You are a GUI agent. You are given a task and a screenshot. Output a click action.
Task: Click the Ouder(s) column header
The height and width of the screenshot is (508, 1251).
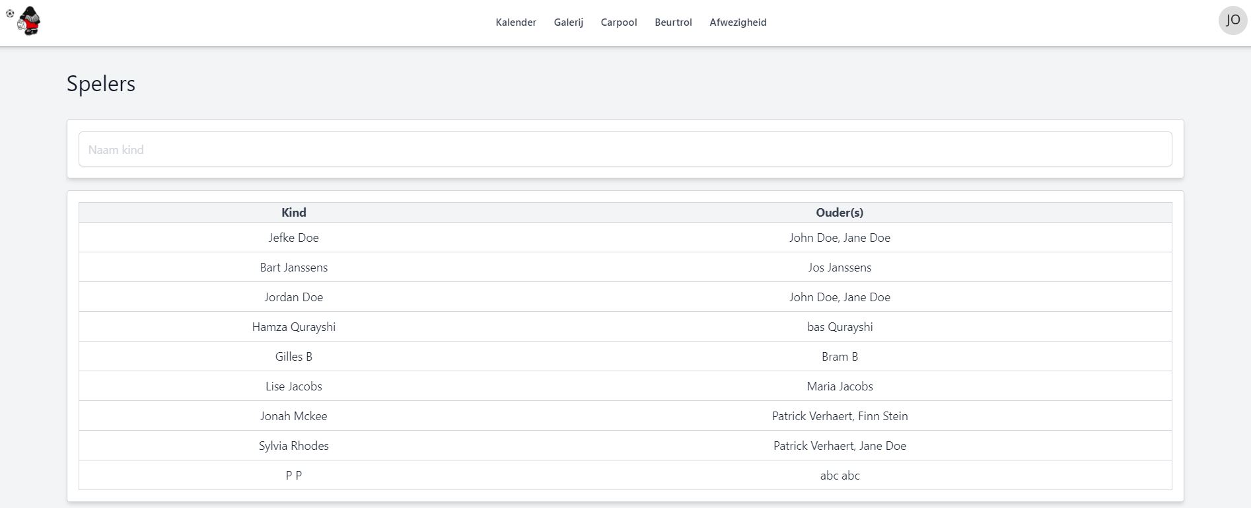(839, 213)
